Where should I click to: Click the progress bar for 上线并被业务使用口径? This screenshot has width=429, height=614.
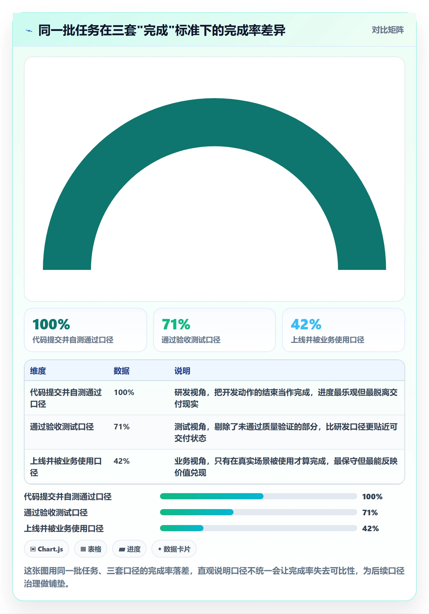point(259,528)
